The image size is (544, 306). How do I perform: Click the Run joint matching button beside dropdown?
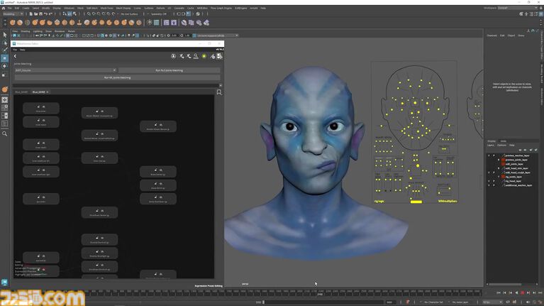(170, 70)
